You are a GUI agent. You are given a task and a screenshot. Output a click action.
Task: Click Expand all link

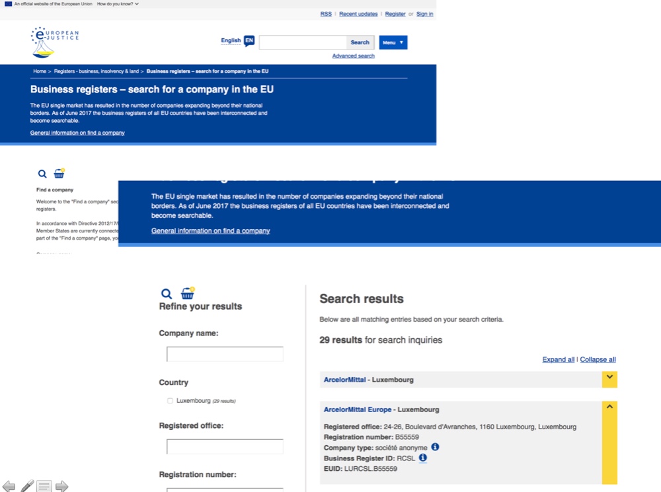[x=558, y=359]
